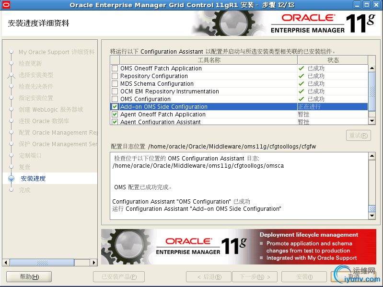Click the 状态 column header
The height and width of the screenshot is (287, 383).
333,60
